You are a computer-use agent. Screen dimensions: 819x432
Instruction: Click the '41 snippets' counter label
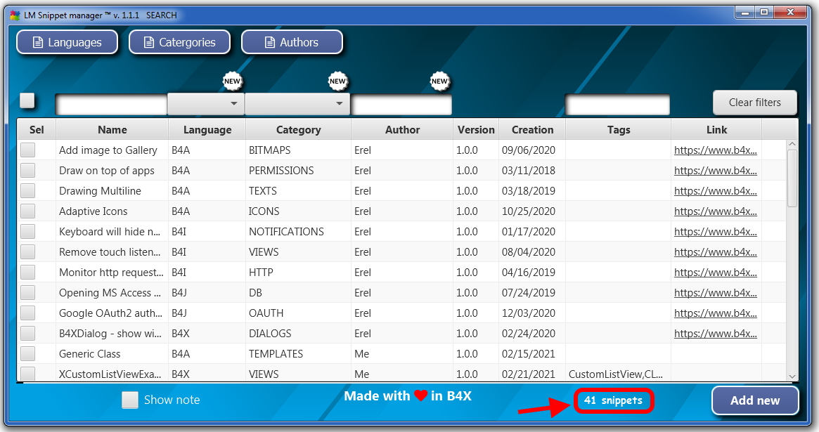pyautogui.click(x=613, y=400)
